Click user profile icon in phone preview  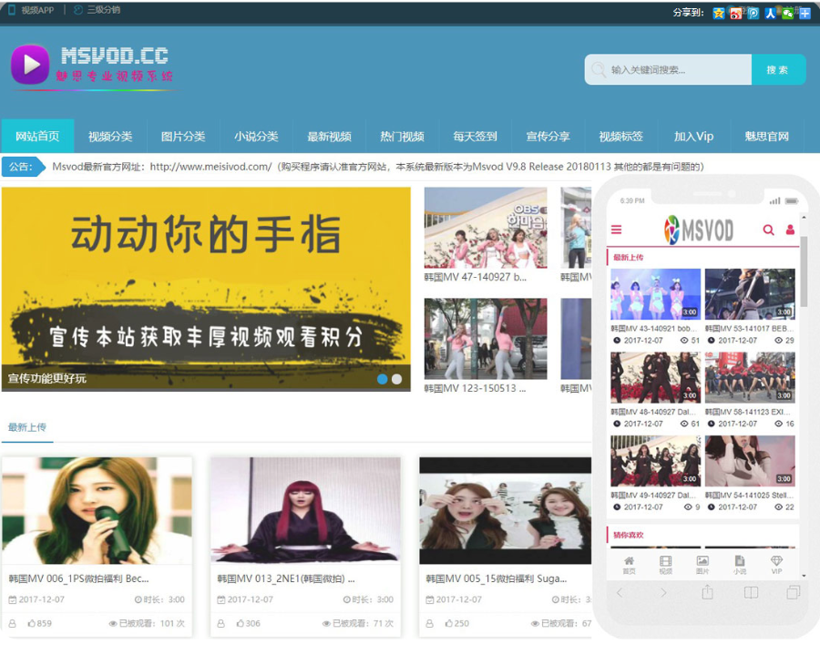(790, 230)
